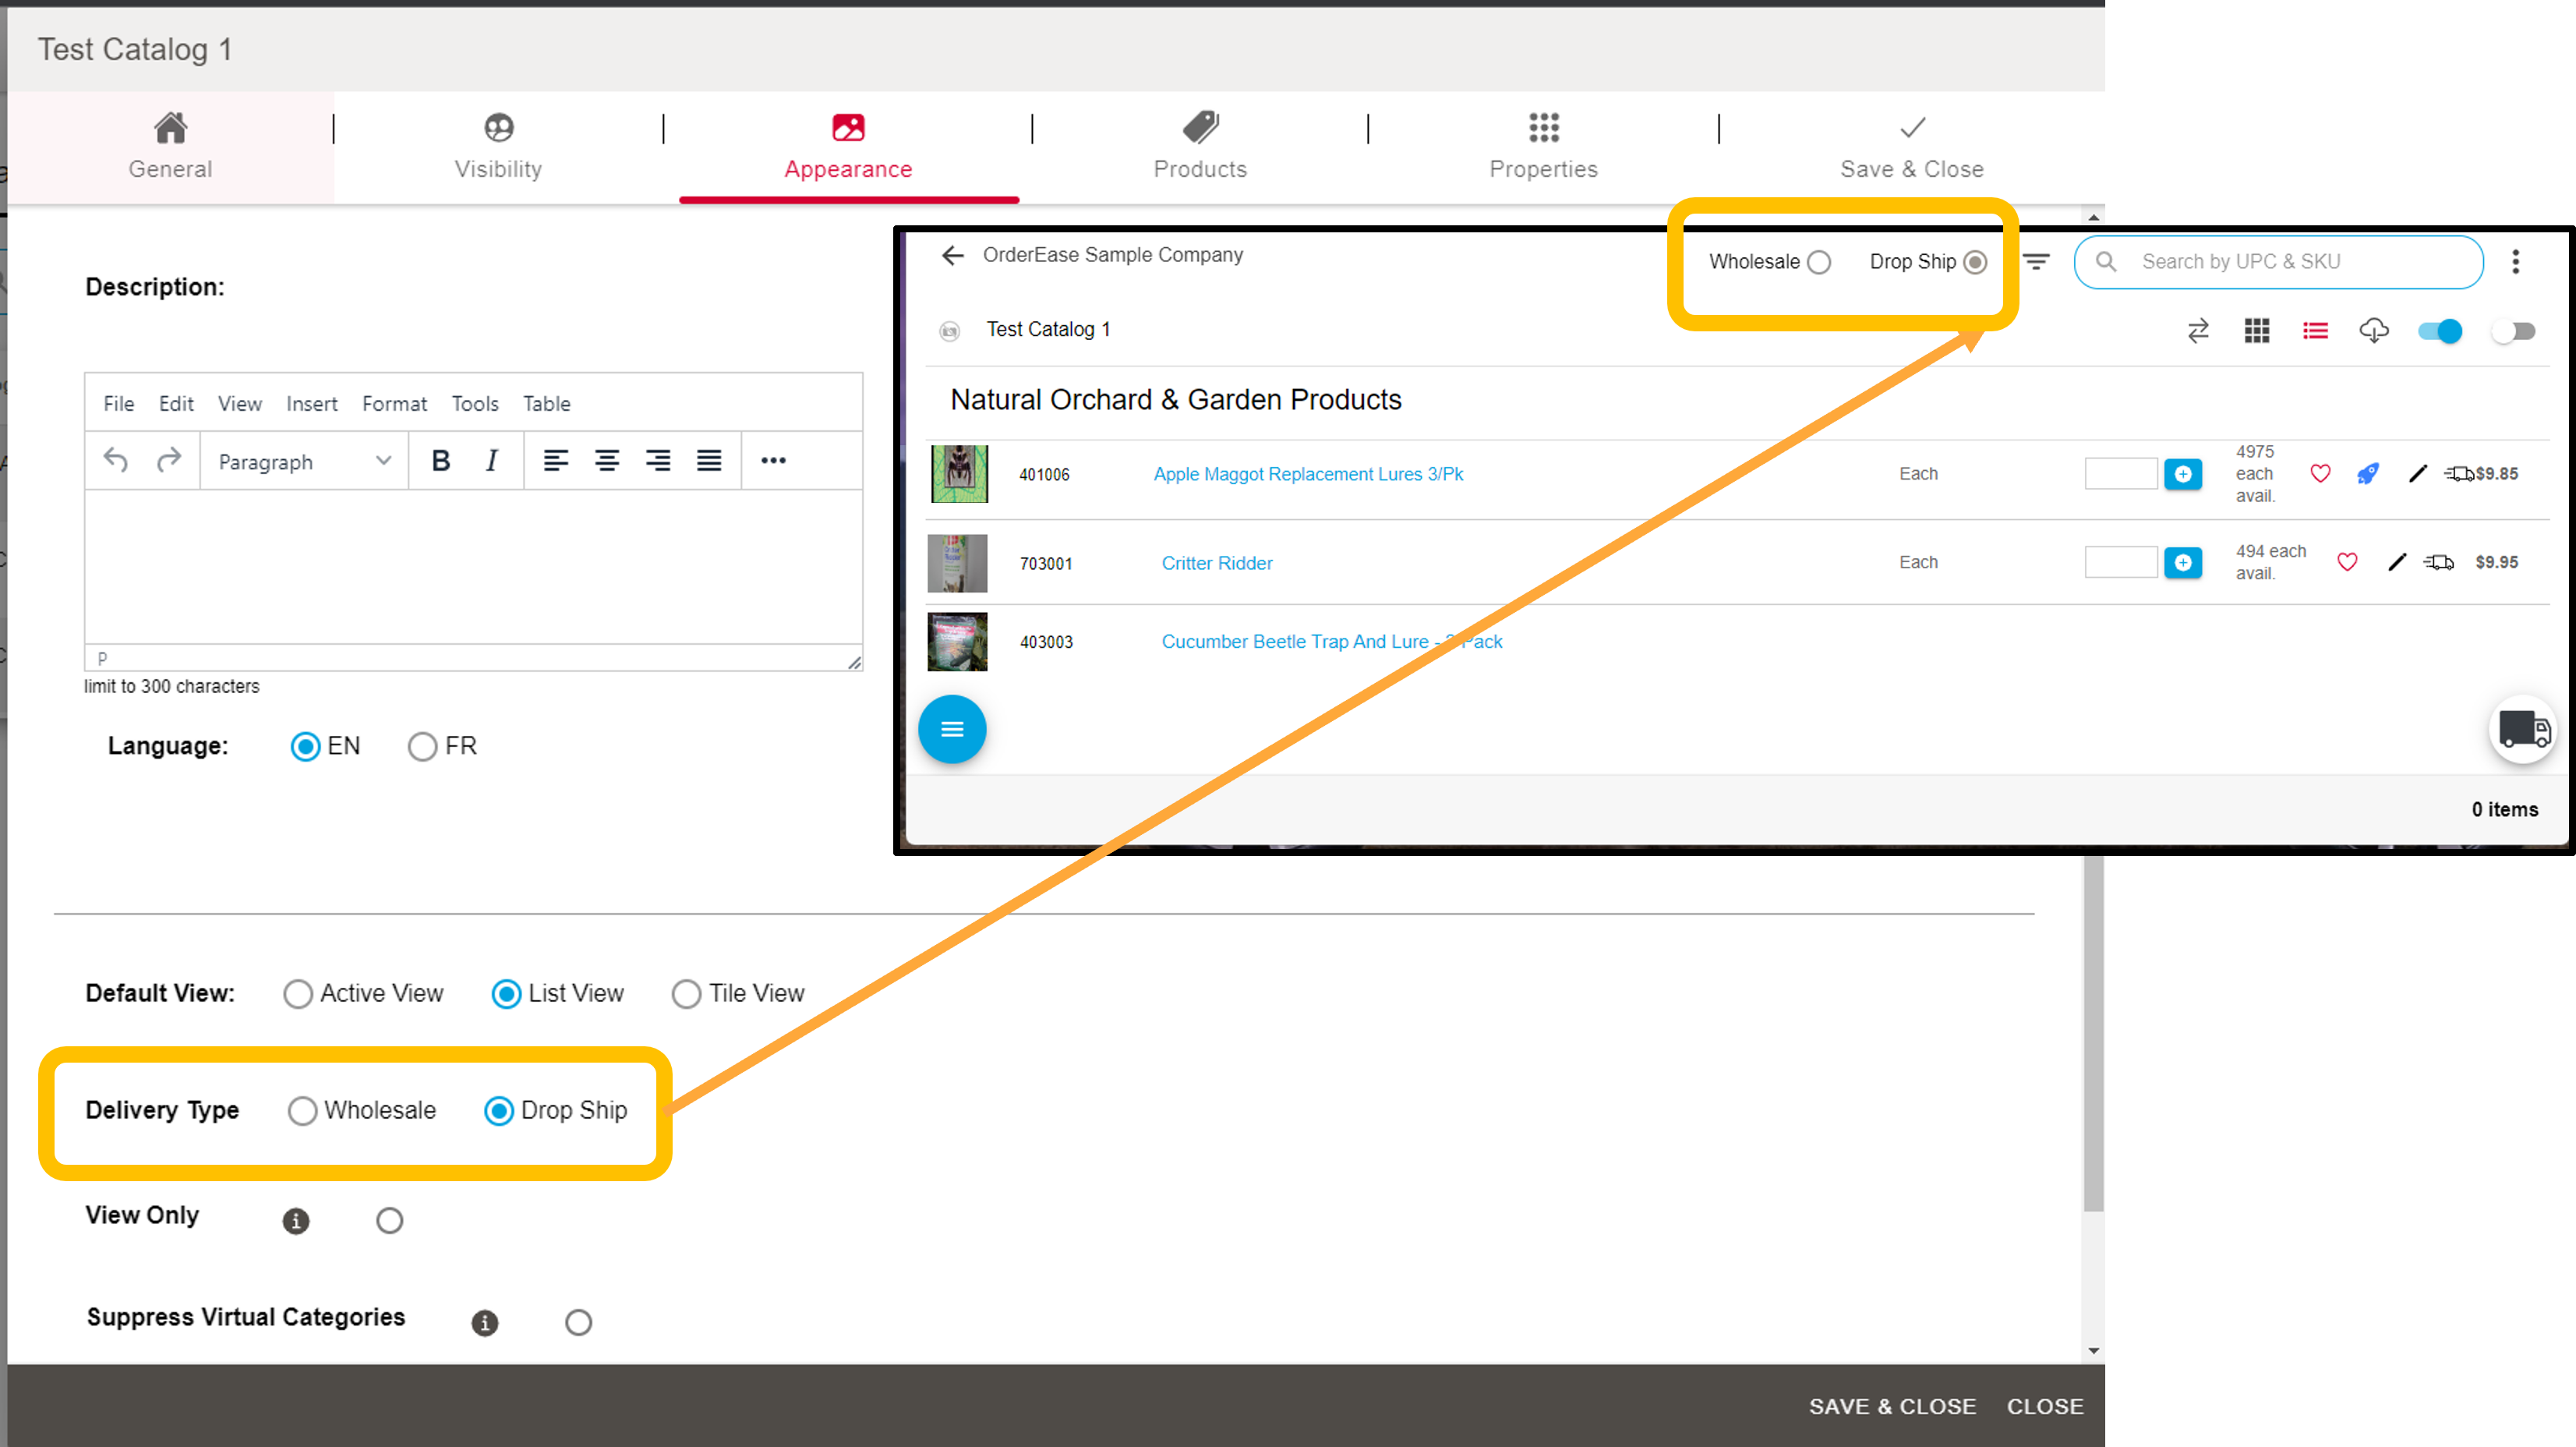Open the Paragraph style dropdown

coord(302,461)
